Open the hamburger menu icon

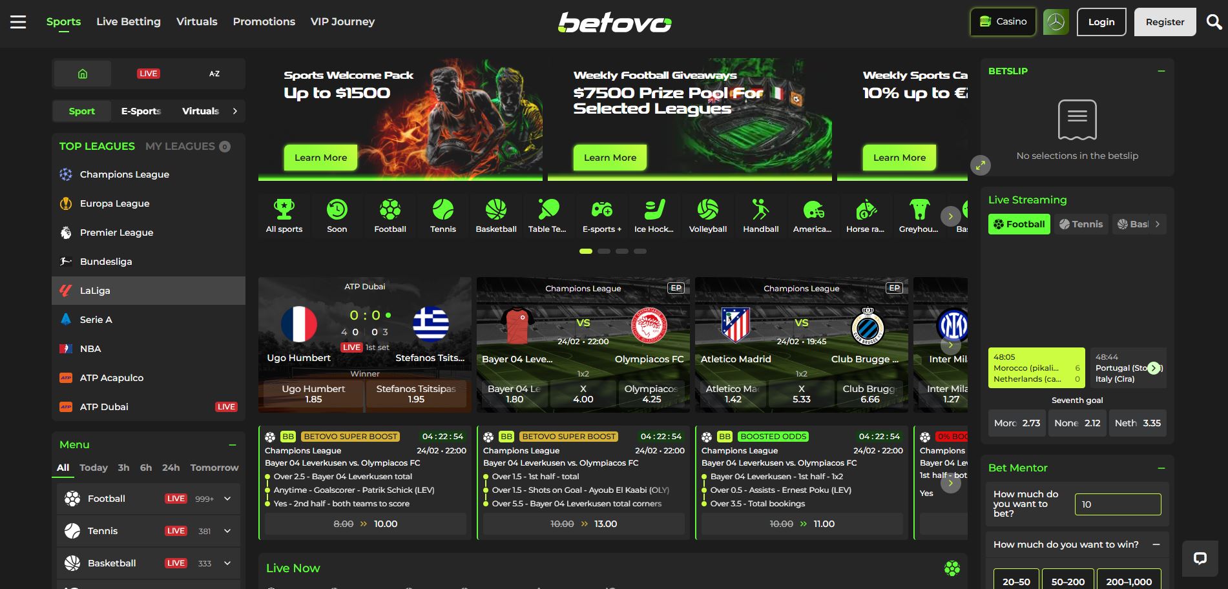(x=18, y=22)
